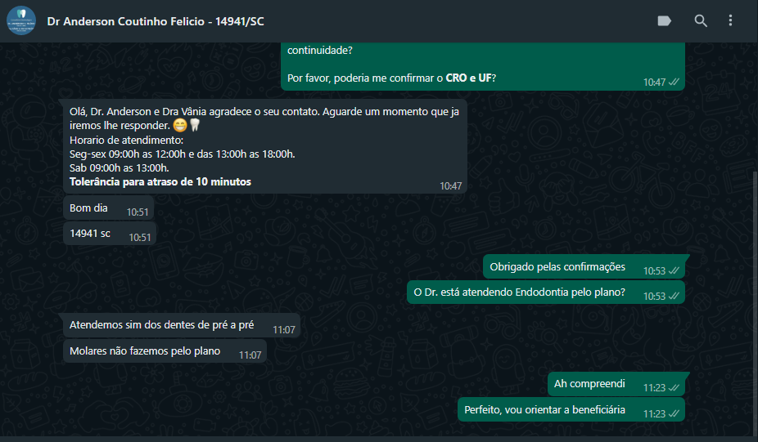The height and width of the screenshot is (442, 758).
Task: Click read ticks on the 'CRO e UF' message
Action: pos(674,82)
